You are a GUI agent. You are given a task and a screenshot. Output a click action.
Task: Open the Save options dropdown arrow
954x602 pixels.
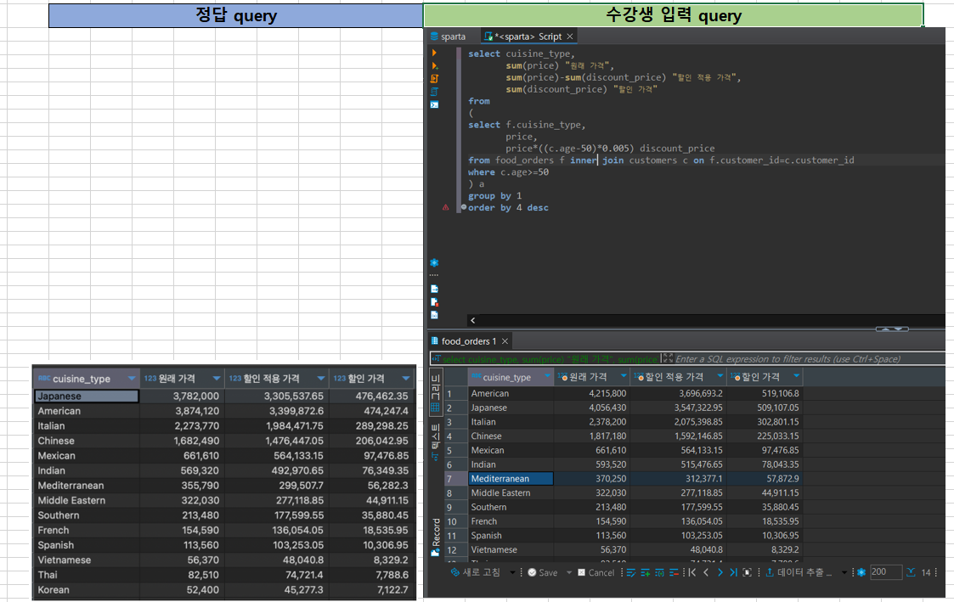point(569,572)
